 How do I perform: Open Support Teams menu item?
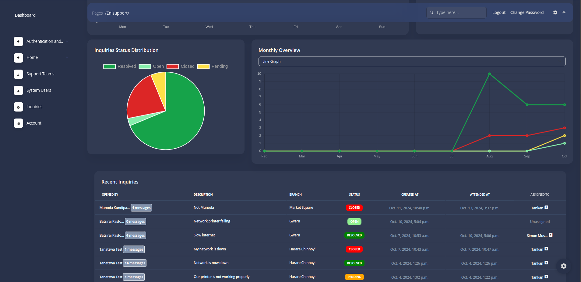[40, 74]
